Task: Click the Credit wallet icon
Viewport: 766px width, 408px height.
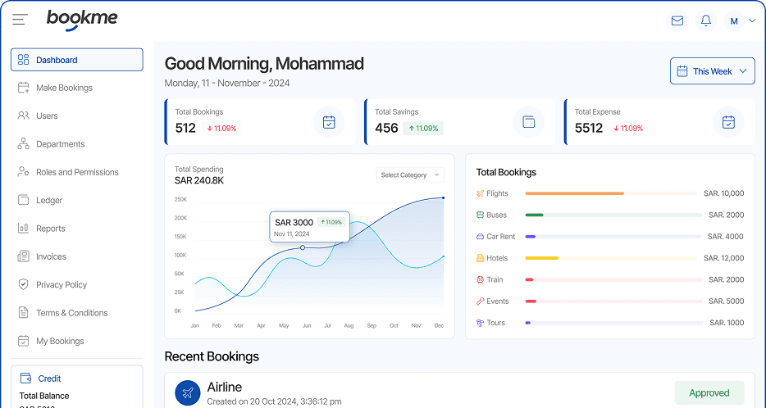Action: (x=25, y=379)
